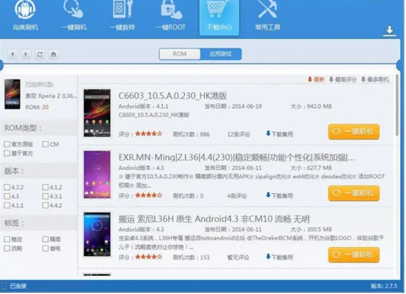Click the ROM: 20 count text
This screenshot has height=294, width=406.
point(37,107)
